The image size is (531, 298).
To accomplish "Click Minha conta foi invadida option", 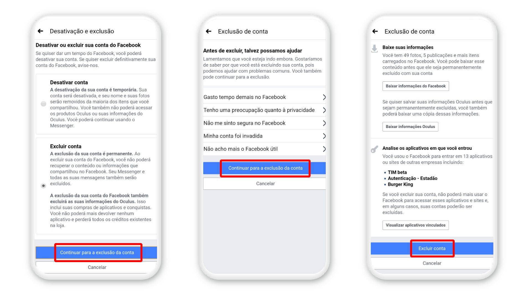I will 265,136.
